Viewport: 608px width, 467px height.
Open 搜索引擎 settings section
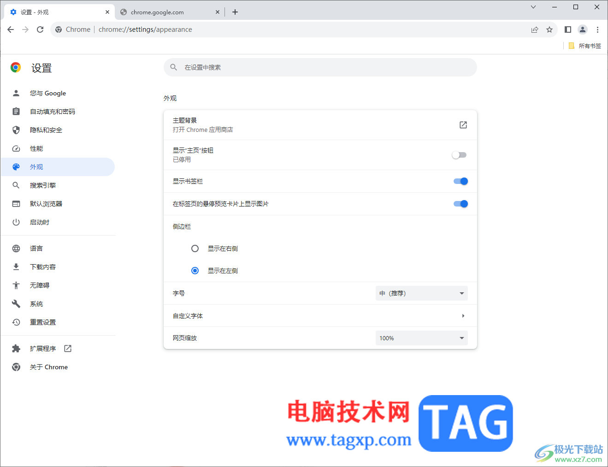[58, 185]
